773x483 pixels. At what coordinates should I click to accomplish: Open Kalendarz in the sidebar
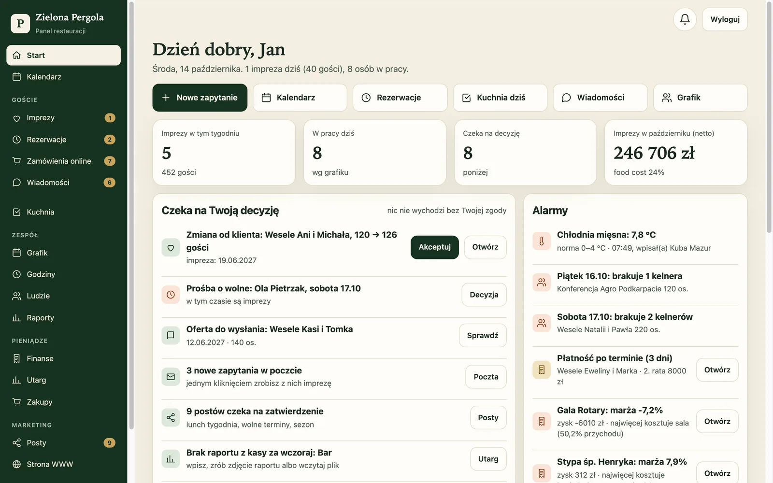[63, 77]
